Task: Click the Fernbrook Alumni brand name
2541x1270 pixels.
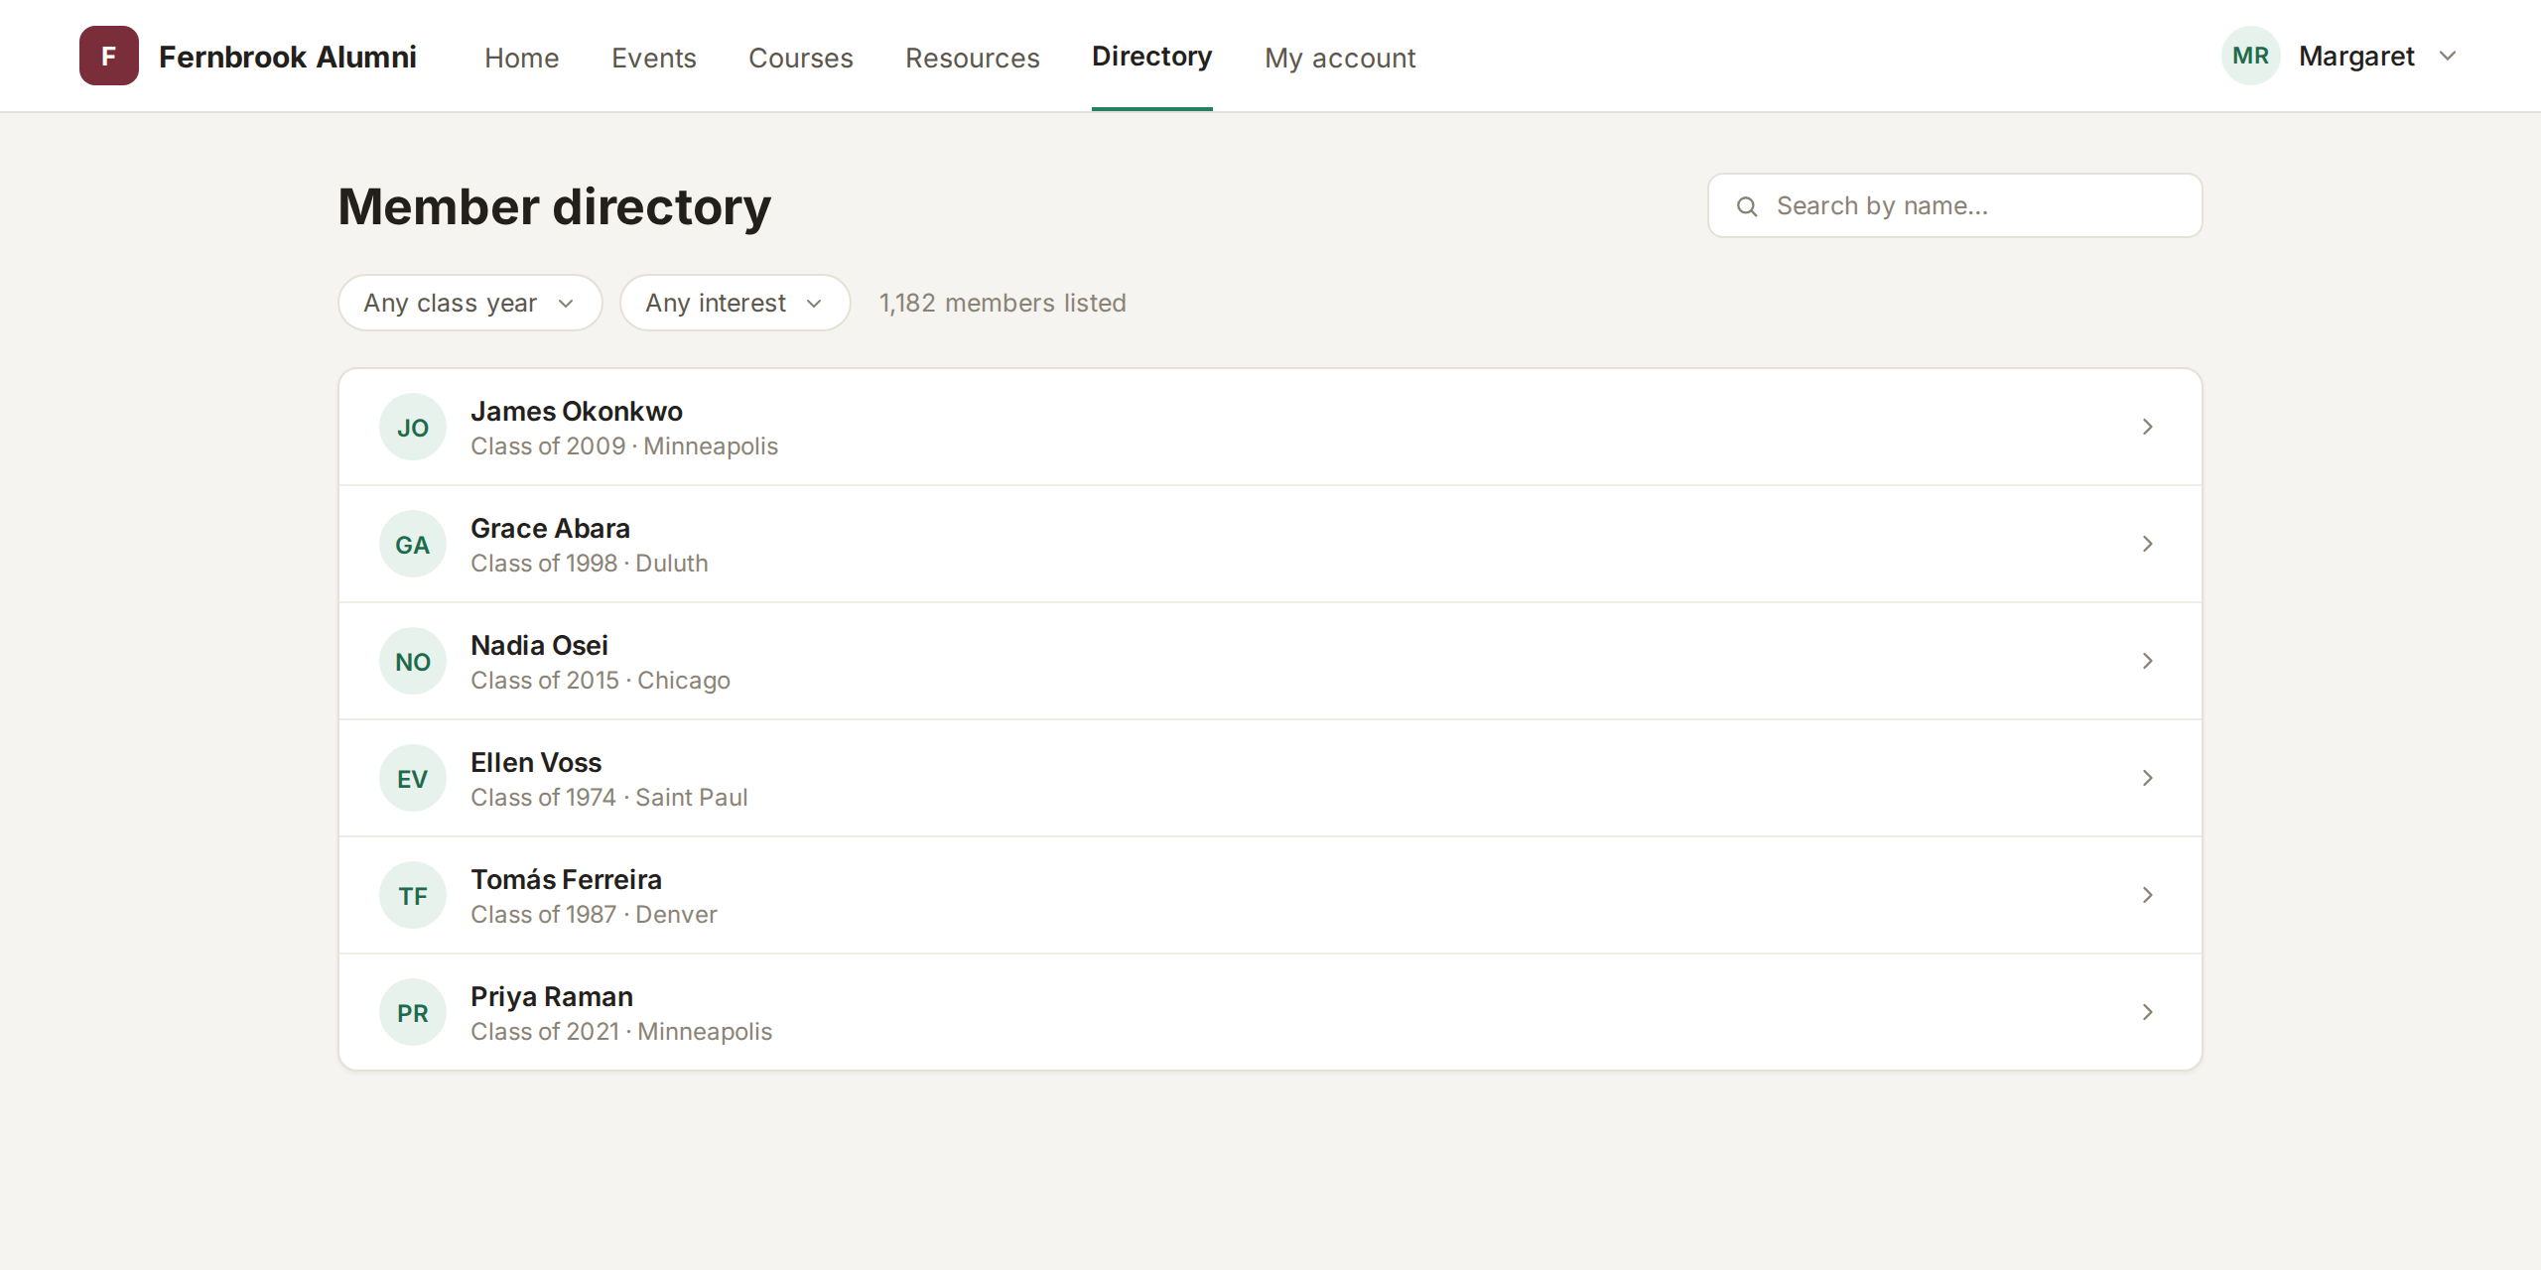Action: point(288,57)
